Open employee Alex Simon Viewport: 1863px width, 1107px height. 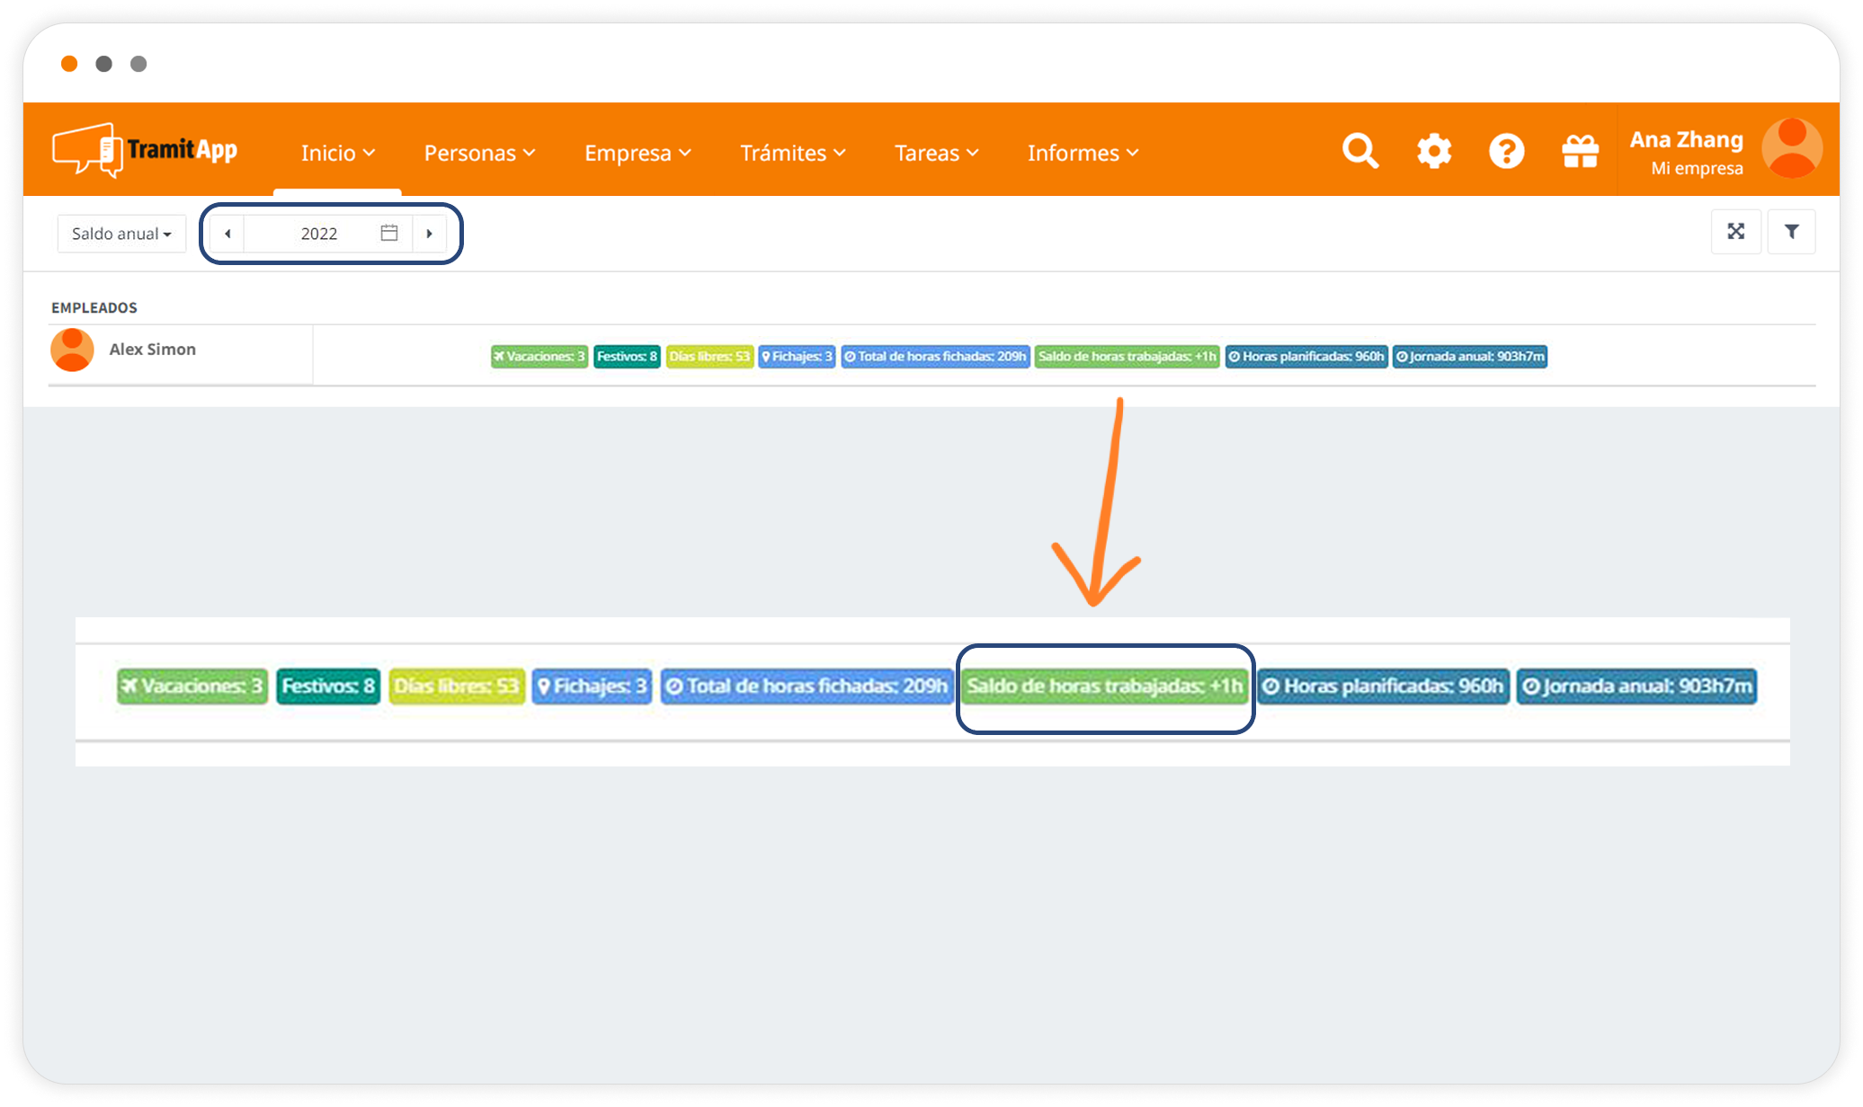pyautogui.click(x=152, y=350)
